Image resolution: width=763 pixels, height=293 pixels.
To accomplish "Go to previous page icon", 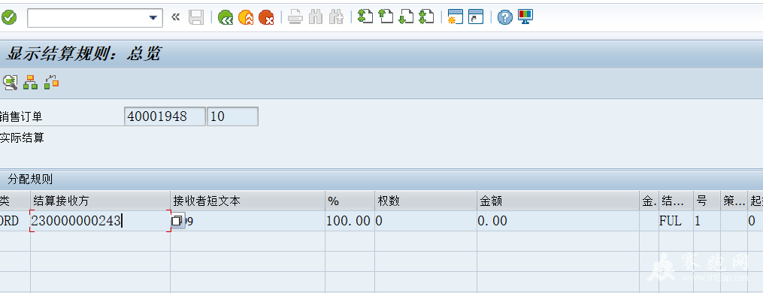I will [386, 17].
